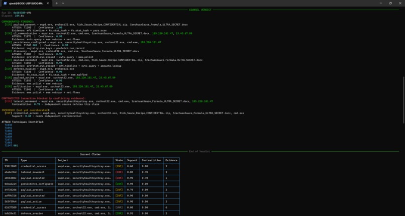Click the Evidence cell showing 6
The width and height of the screenshot is (405, 216).
point(166,207)
